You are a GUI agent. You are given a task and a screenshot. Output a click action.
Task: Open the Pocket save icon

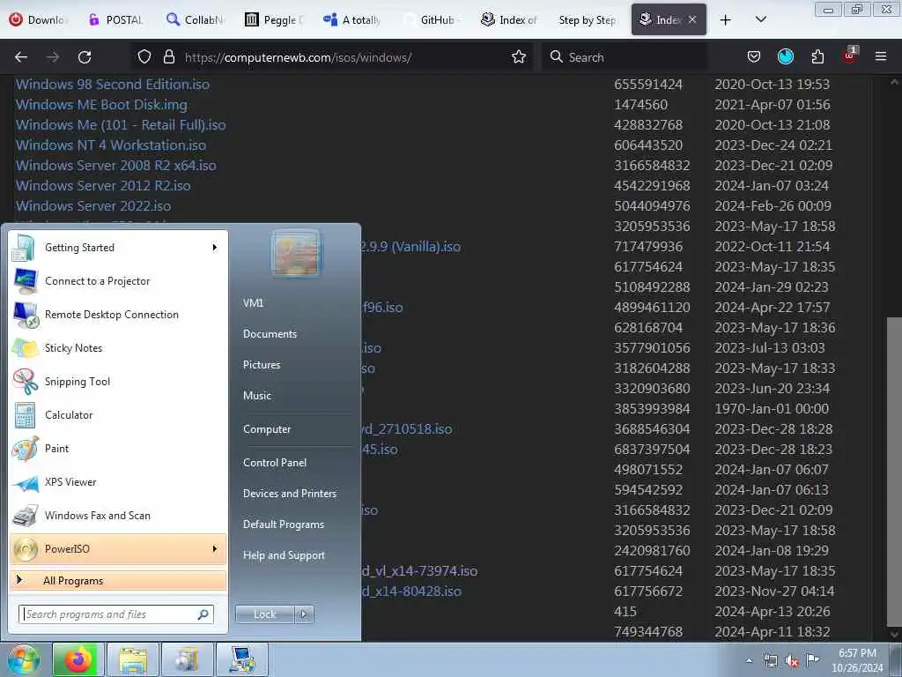click(754, 57)
